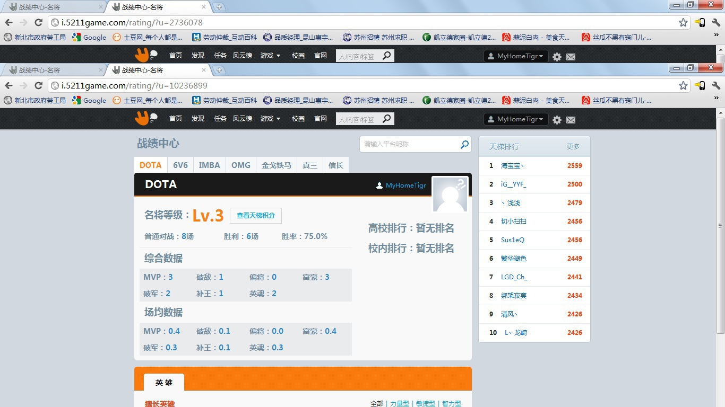Viewport: 725px width, 407px height.
Task: Open 任务 in the front window nav
Action: (x=220, y=119)
